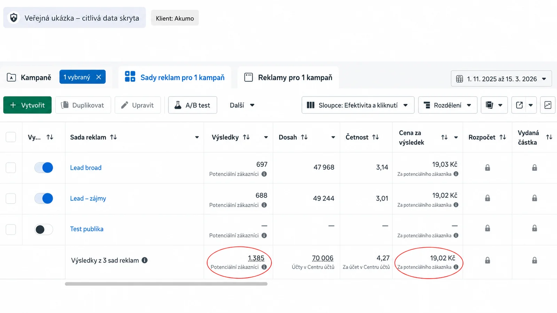Click the Upravit button
This screenshot has height=313, width=557.
click(x=138, y=105)
